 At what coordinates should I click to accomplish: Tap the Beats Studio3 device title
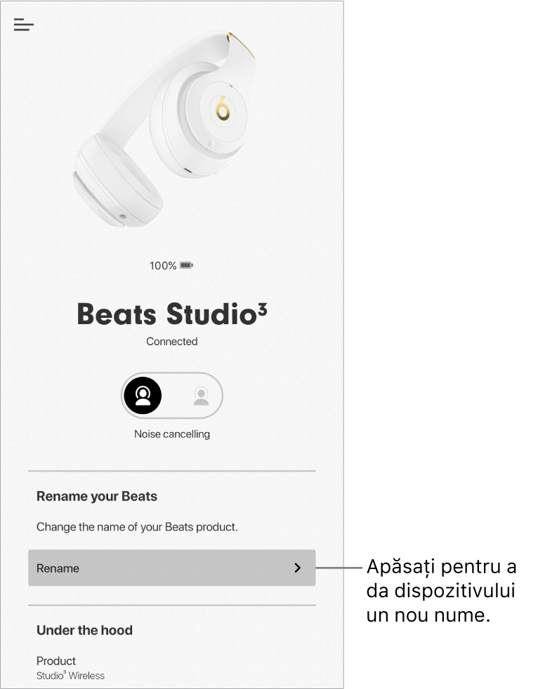[172, 314]
